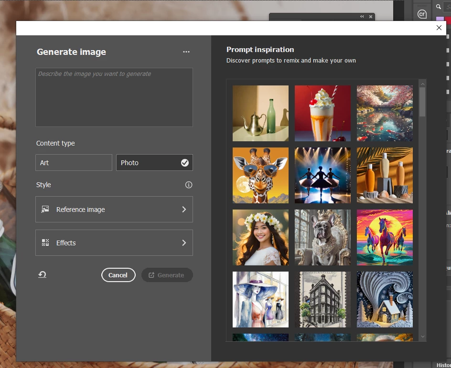Click the purple color swatch in the background panel
This screenshot has height=368, width=451.
(440, 19)
